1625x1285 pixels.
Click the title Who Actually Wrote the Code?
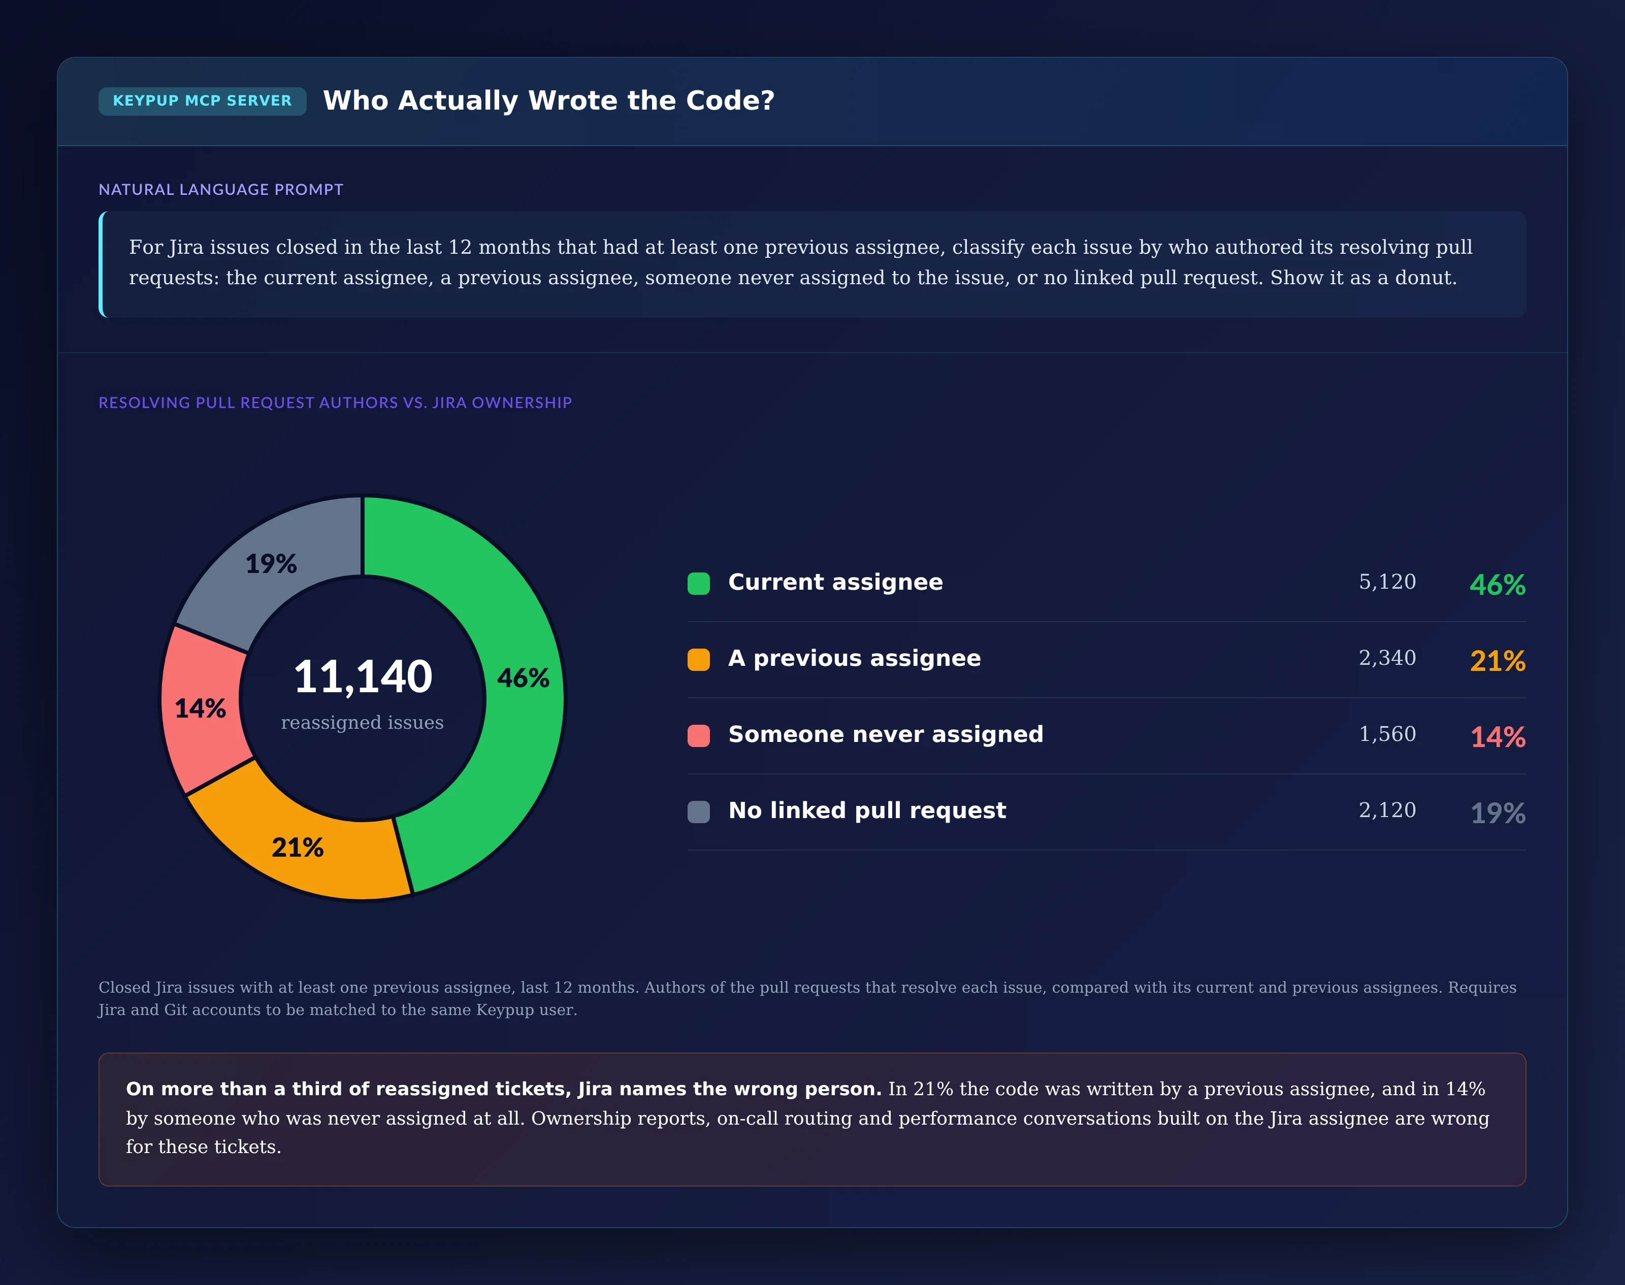[549, 101]
